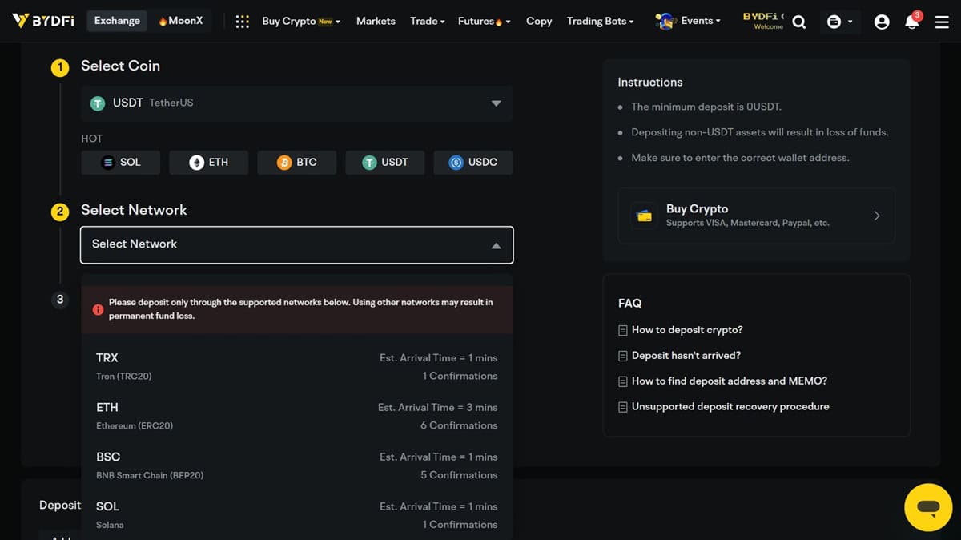Expand the Buy Crypto menu
Image resolution: width=961 pixels, height=540 pixels.
coord(301,22)
